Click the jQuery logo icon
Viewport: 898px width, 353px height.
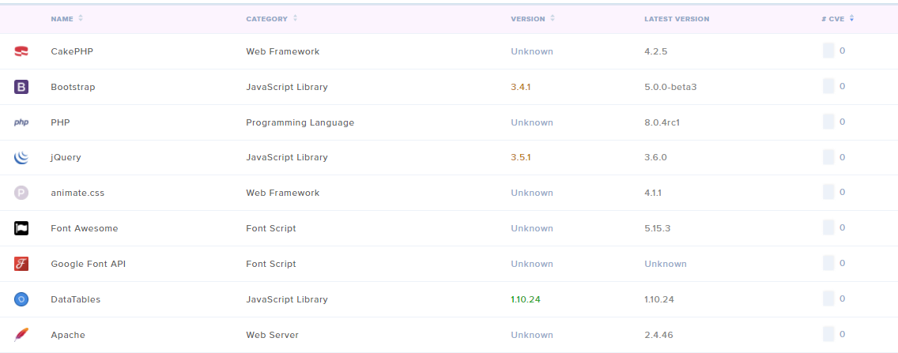(x=21, y=158)
